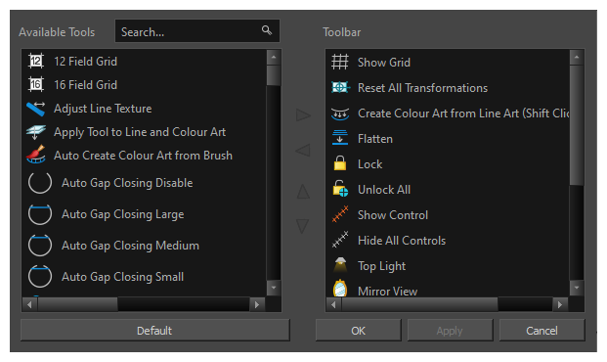Click into the Search tools field
The image size is (607, 362).
197,31
